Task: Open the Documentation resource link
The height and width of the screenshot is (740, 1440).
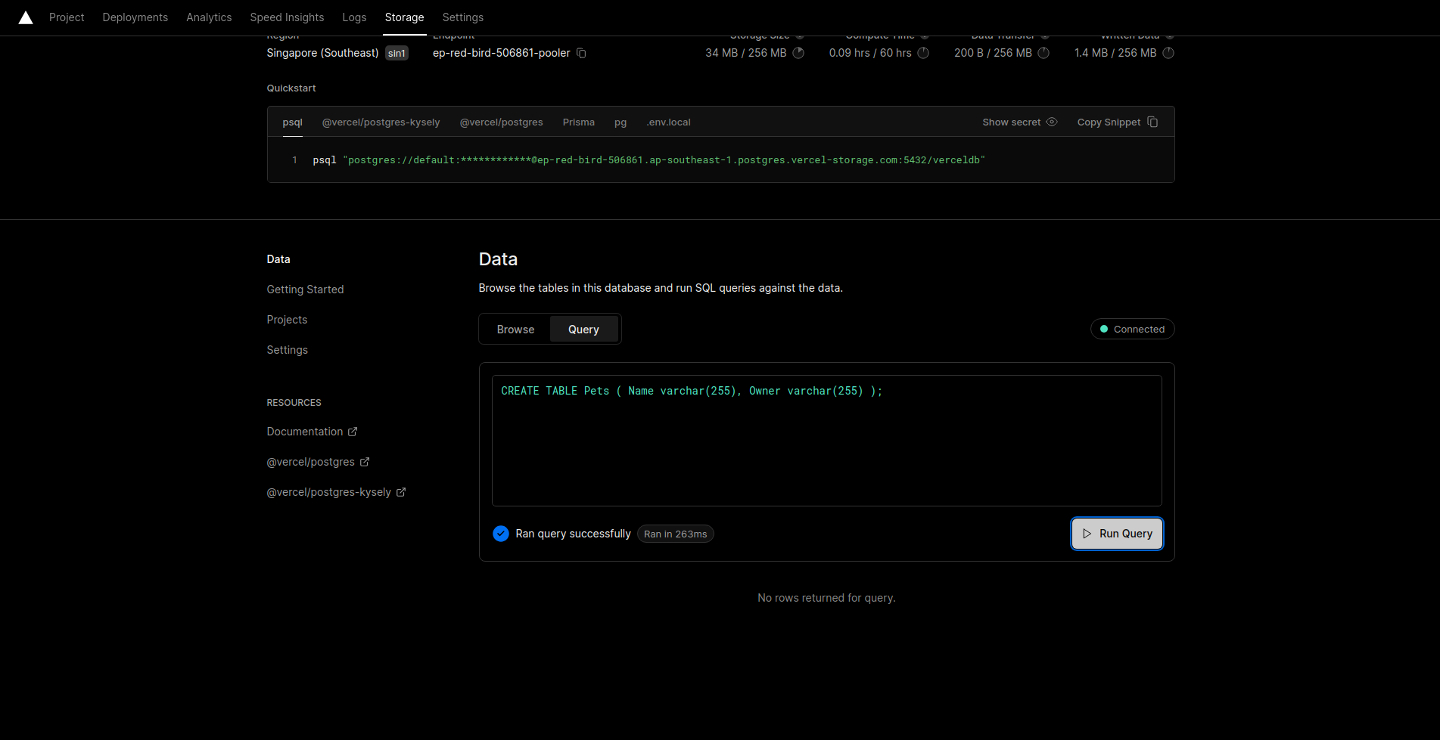Action: [x=305, y=432]
